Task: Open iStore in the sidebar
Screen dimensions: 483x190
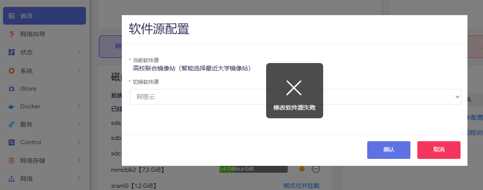Action: (x=44, y=89)
